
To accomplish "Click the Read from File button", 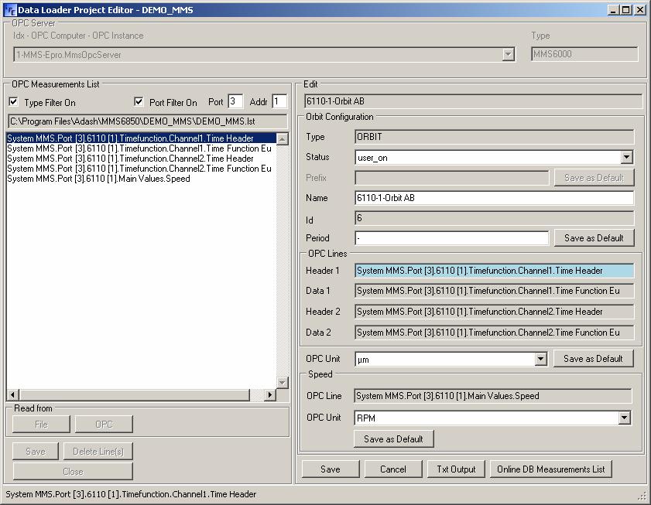I will [42, 425].
